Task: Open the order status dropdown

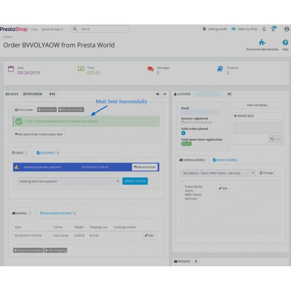Action: (x=69, y=181)
